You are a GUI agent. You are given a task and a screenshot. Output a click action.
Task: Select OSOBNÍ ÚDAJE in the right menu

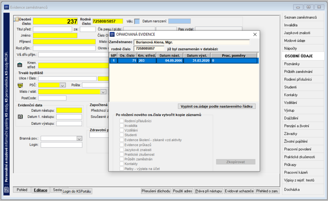[303, 56]
